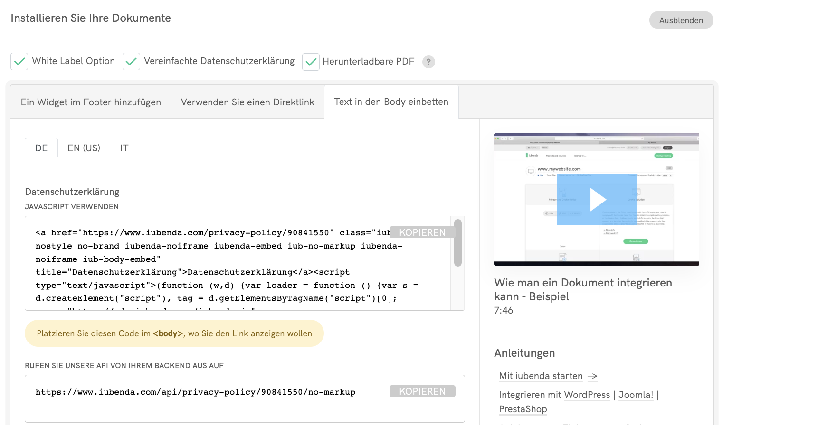Switch to Ein Widget im Footer hinzufügen tab

click(91, 102)
